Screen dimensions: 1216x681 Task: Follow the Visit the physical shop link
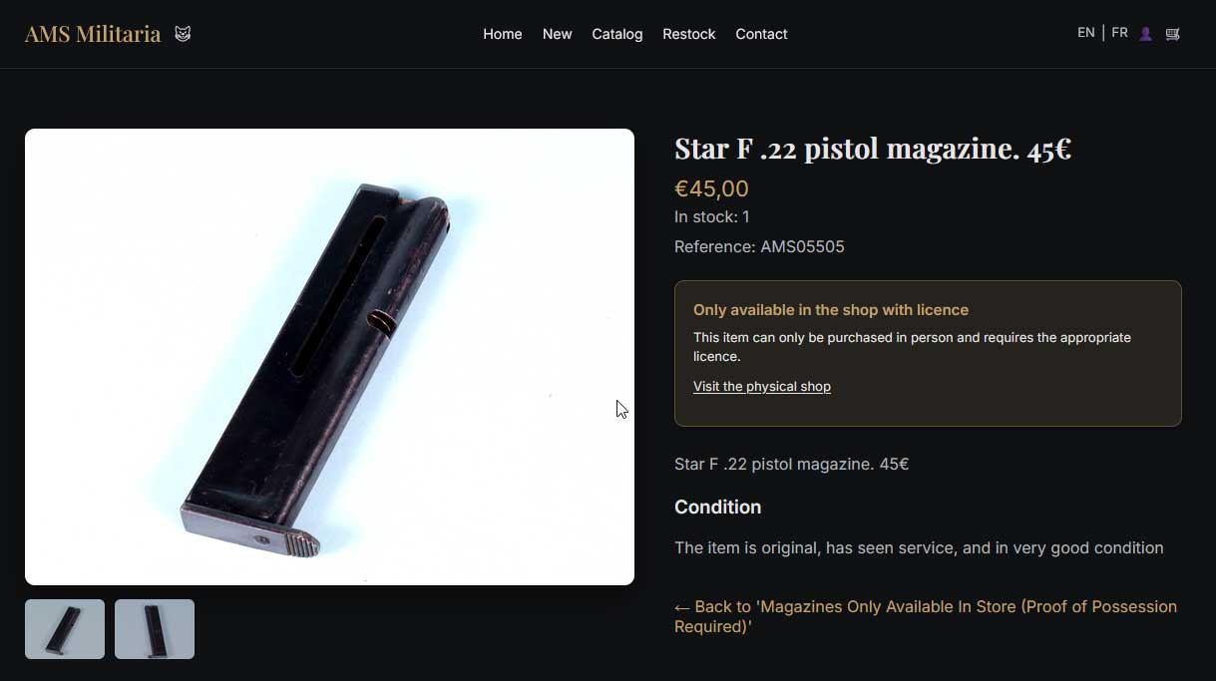pos(762,386)
